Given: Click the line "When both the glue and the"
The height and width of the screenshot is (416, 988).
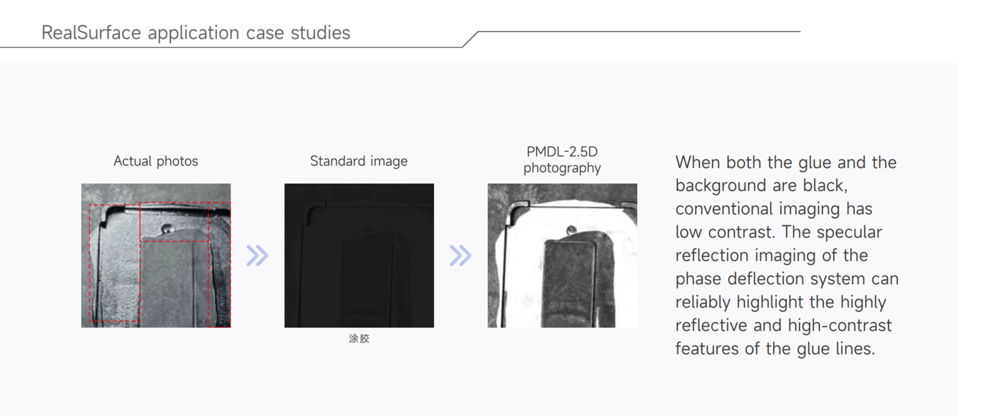Looking at the screenshot, I should click(x=786, y=162).
